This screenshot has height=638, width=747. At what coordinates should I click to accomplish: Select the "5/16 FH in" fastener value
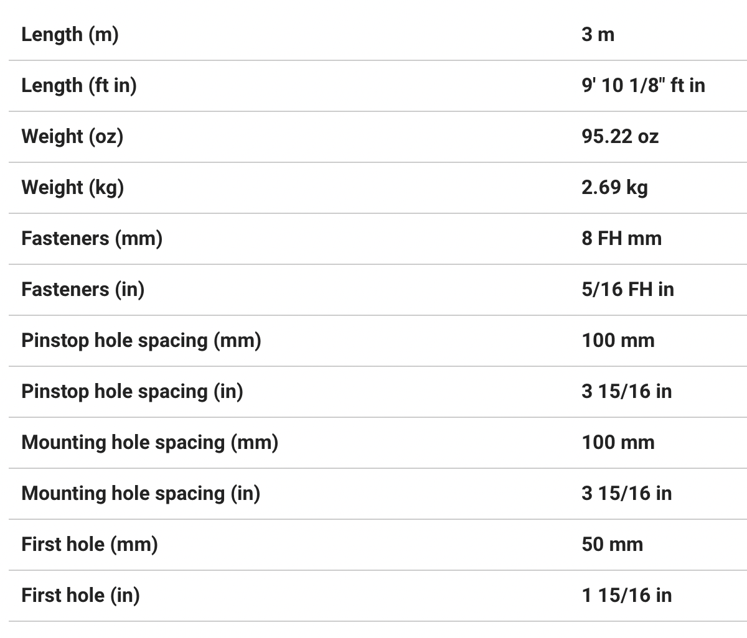627,289
